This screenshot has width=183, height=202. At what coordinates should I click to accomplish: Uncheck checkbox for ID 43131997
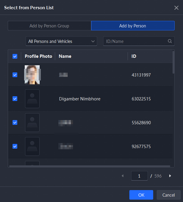pos(15,75)
